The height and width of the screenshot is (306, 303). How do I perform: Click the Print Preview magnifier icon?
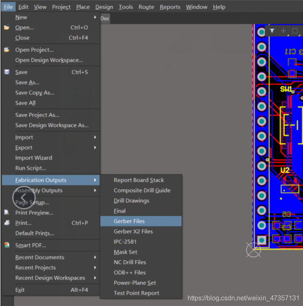pos(7,212)
